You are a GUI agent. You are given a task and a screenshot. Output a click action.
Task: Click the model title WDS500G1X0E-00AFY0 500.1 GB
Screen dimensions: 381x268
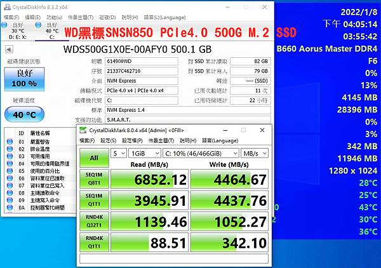point(137,50)
